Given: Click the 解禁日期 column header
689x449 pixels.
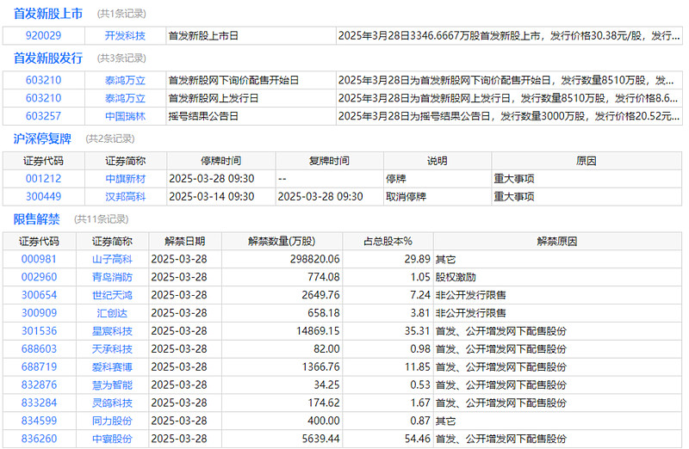Looking at the screenshot, I should pos(185,242).
